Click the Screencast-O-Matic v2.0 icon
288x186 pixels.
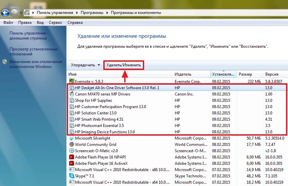click(72, 151)
